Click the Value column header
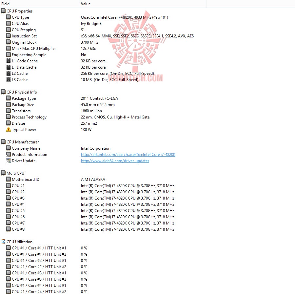 coord(143,4)
